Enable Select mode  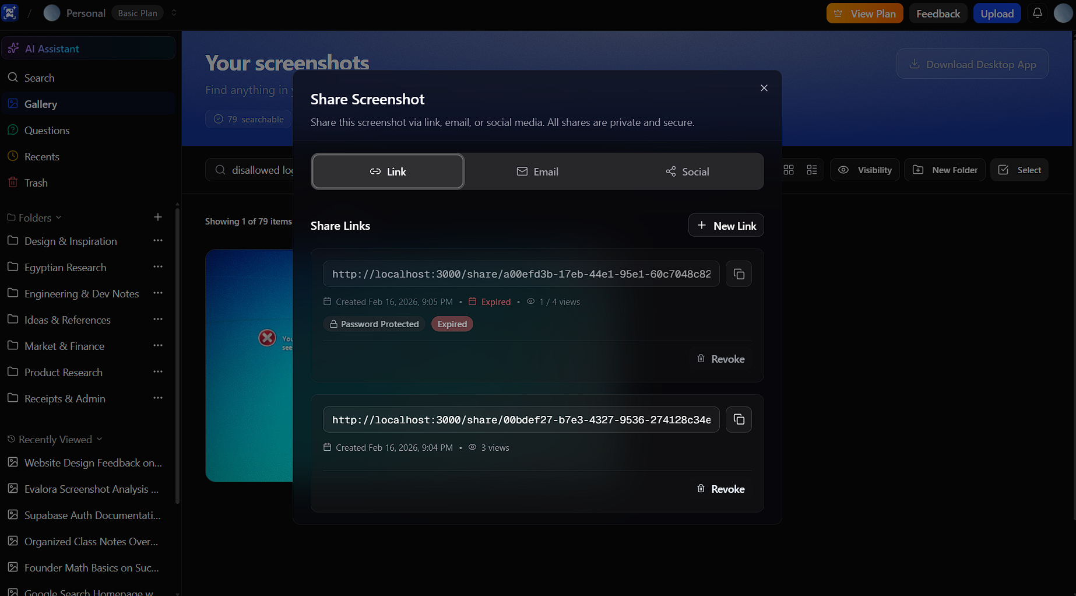[1019, 170]
